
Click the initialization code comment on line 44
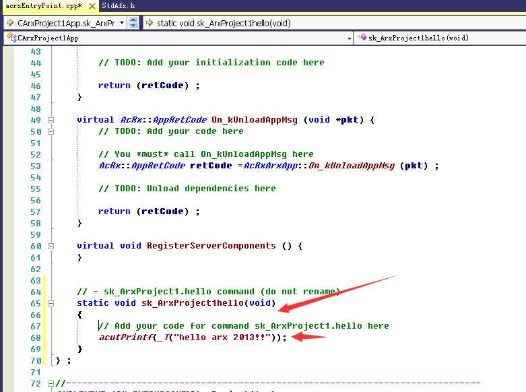(x=211, y=63)
